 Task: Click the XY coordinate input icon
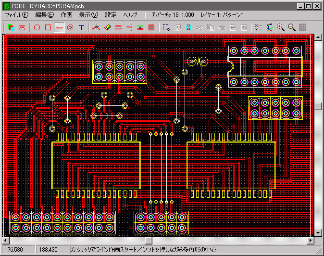pyautogui.click(x=259, y=27)
